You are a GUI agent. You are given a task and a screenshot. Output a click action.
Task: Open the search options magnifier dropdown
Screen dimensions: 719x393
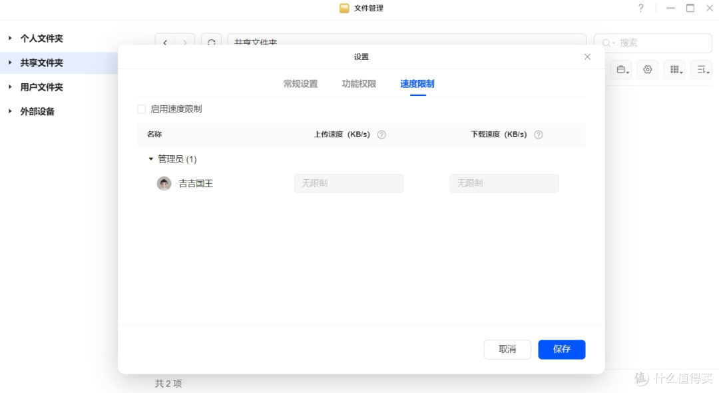click(x=608, y=43)
